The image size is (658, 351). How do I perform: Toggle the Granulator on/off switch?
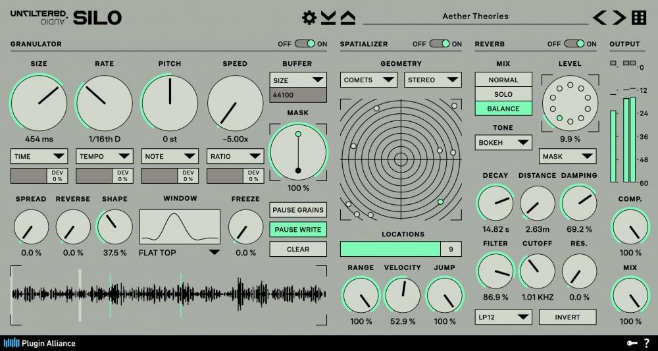[305, 43]
